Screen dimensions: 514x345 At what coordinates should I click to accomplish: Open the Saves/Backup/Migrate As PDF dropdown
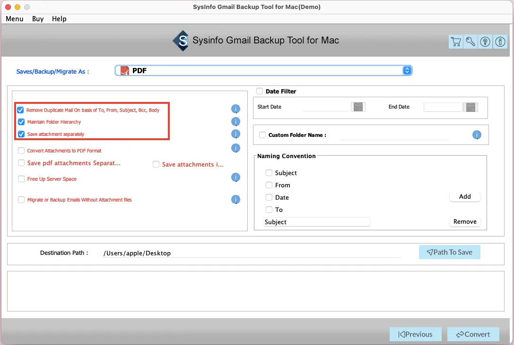coord(263,70)
